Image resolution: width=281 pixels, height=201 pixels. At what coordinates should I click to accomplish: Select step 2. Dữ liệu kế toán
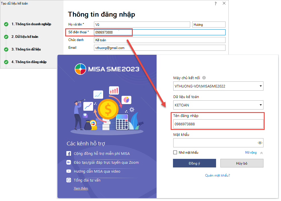click(x=25, y=37)
